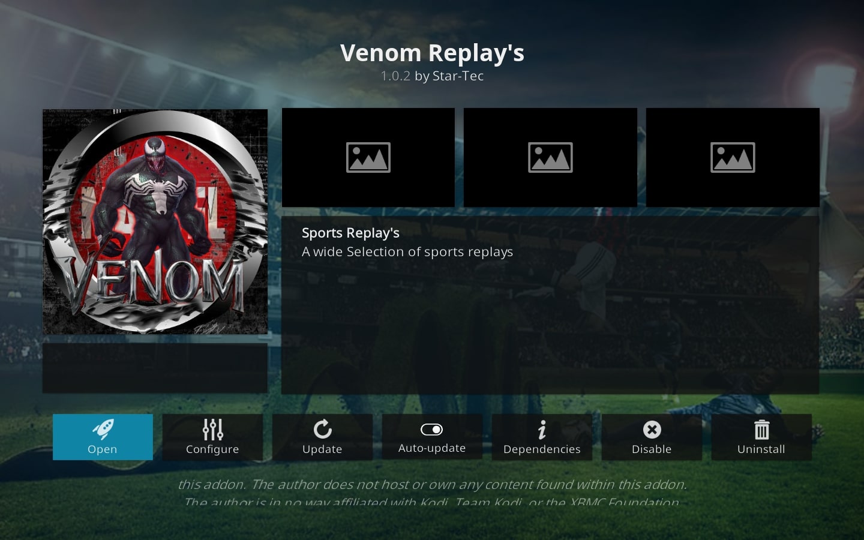Open the middle screenshot placeholder
The width and height of the screenshot is (864, 540).
[550, 157]
